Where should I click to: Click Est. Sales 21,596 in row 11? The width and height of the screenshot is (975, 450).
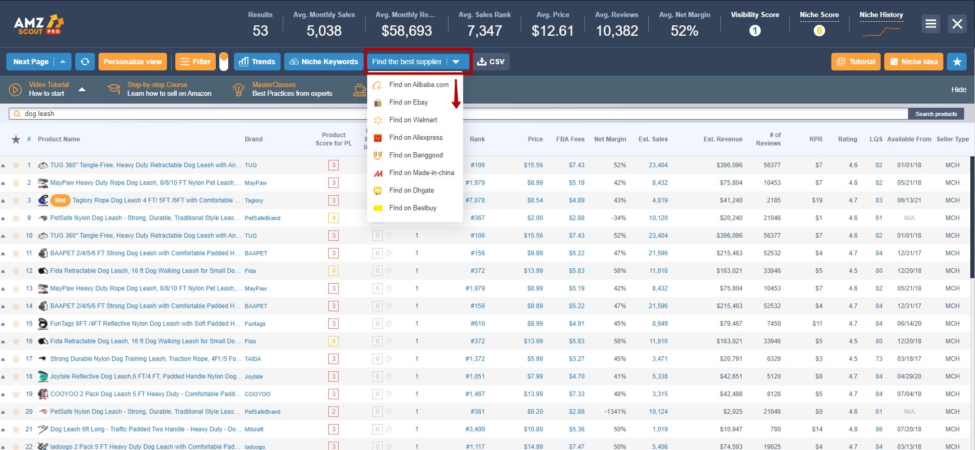pyautogui.click(x=658, y=253)
